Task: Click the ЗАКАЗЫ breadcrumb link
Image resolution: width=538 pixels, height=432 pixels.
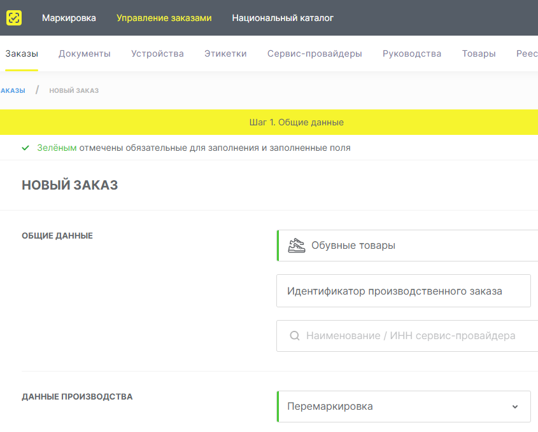Action: pos(13,90)
